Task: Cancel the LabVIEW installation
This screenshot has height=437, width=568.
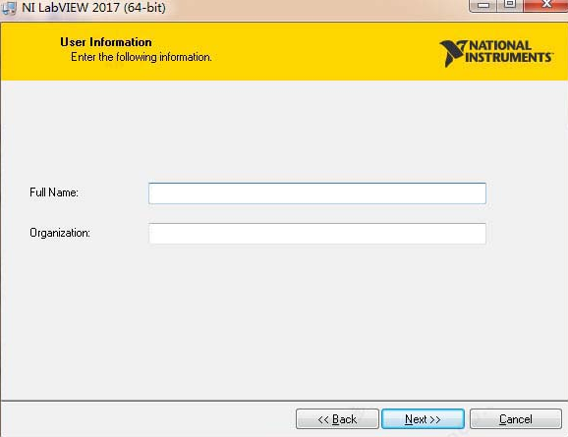Action: click(516, 419)
